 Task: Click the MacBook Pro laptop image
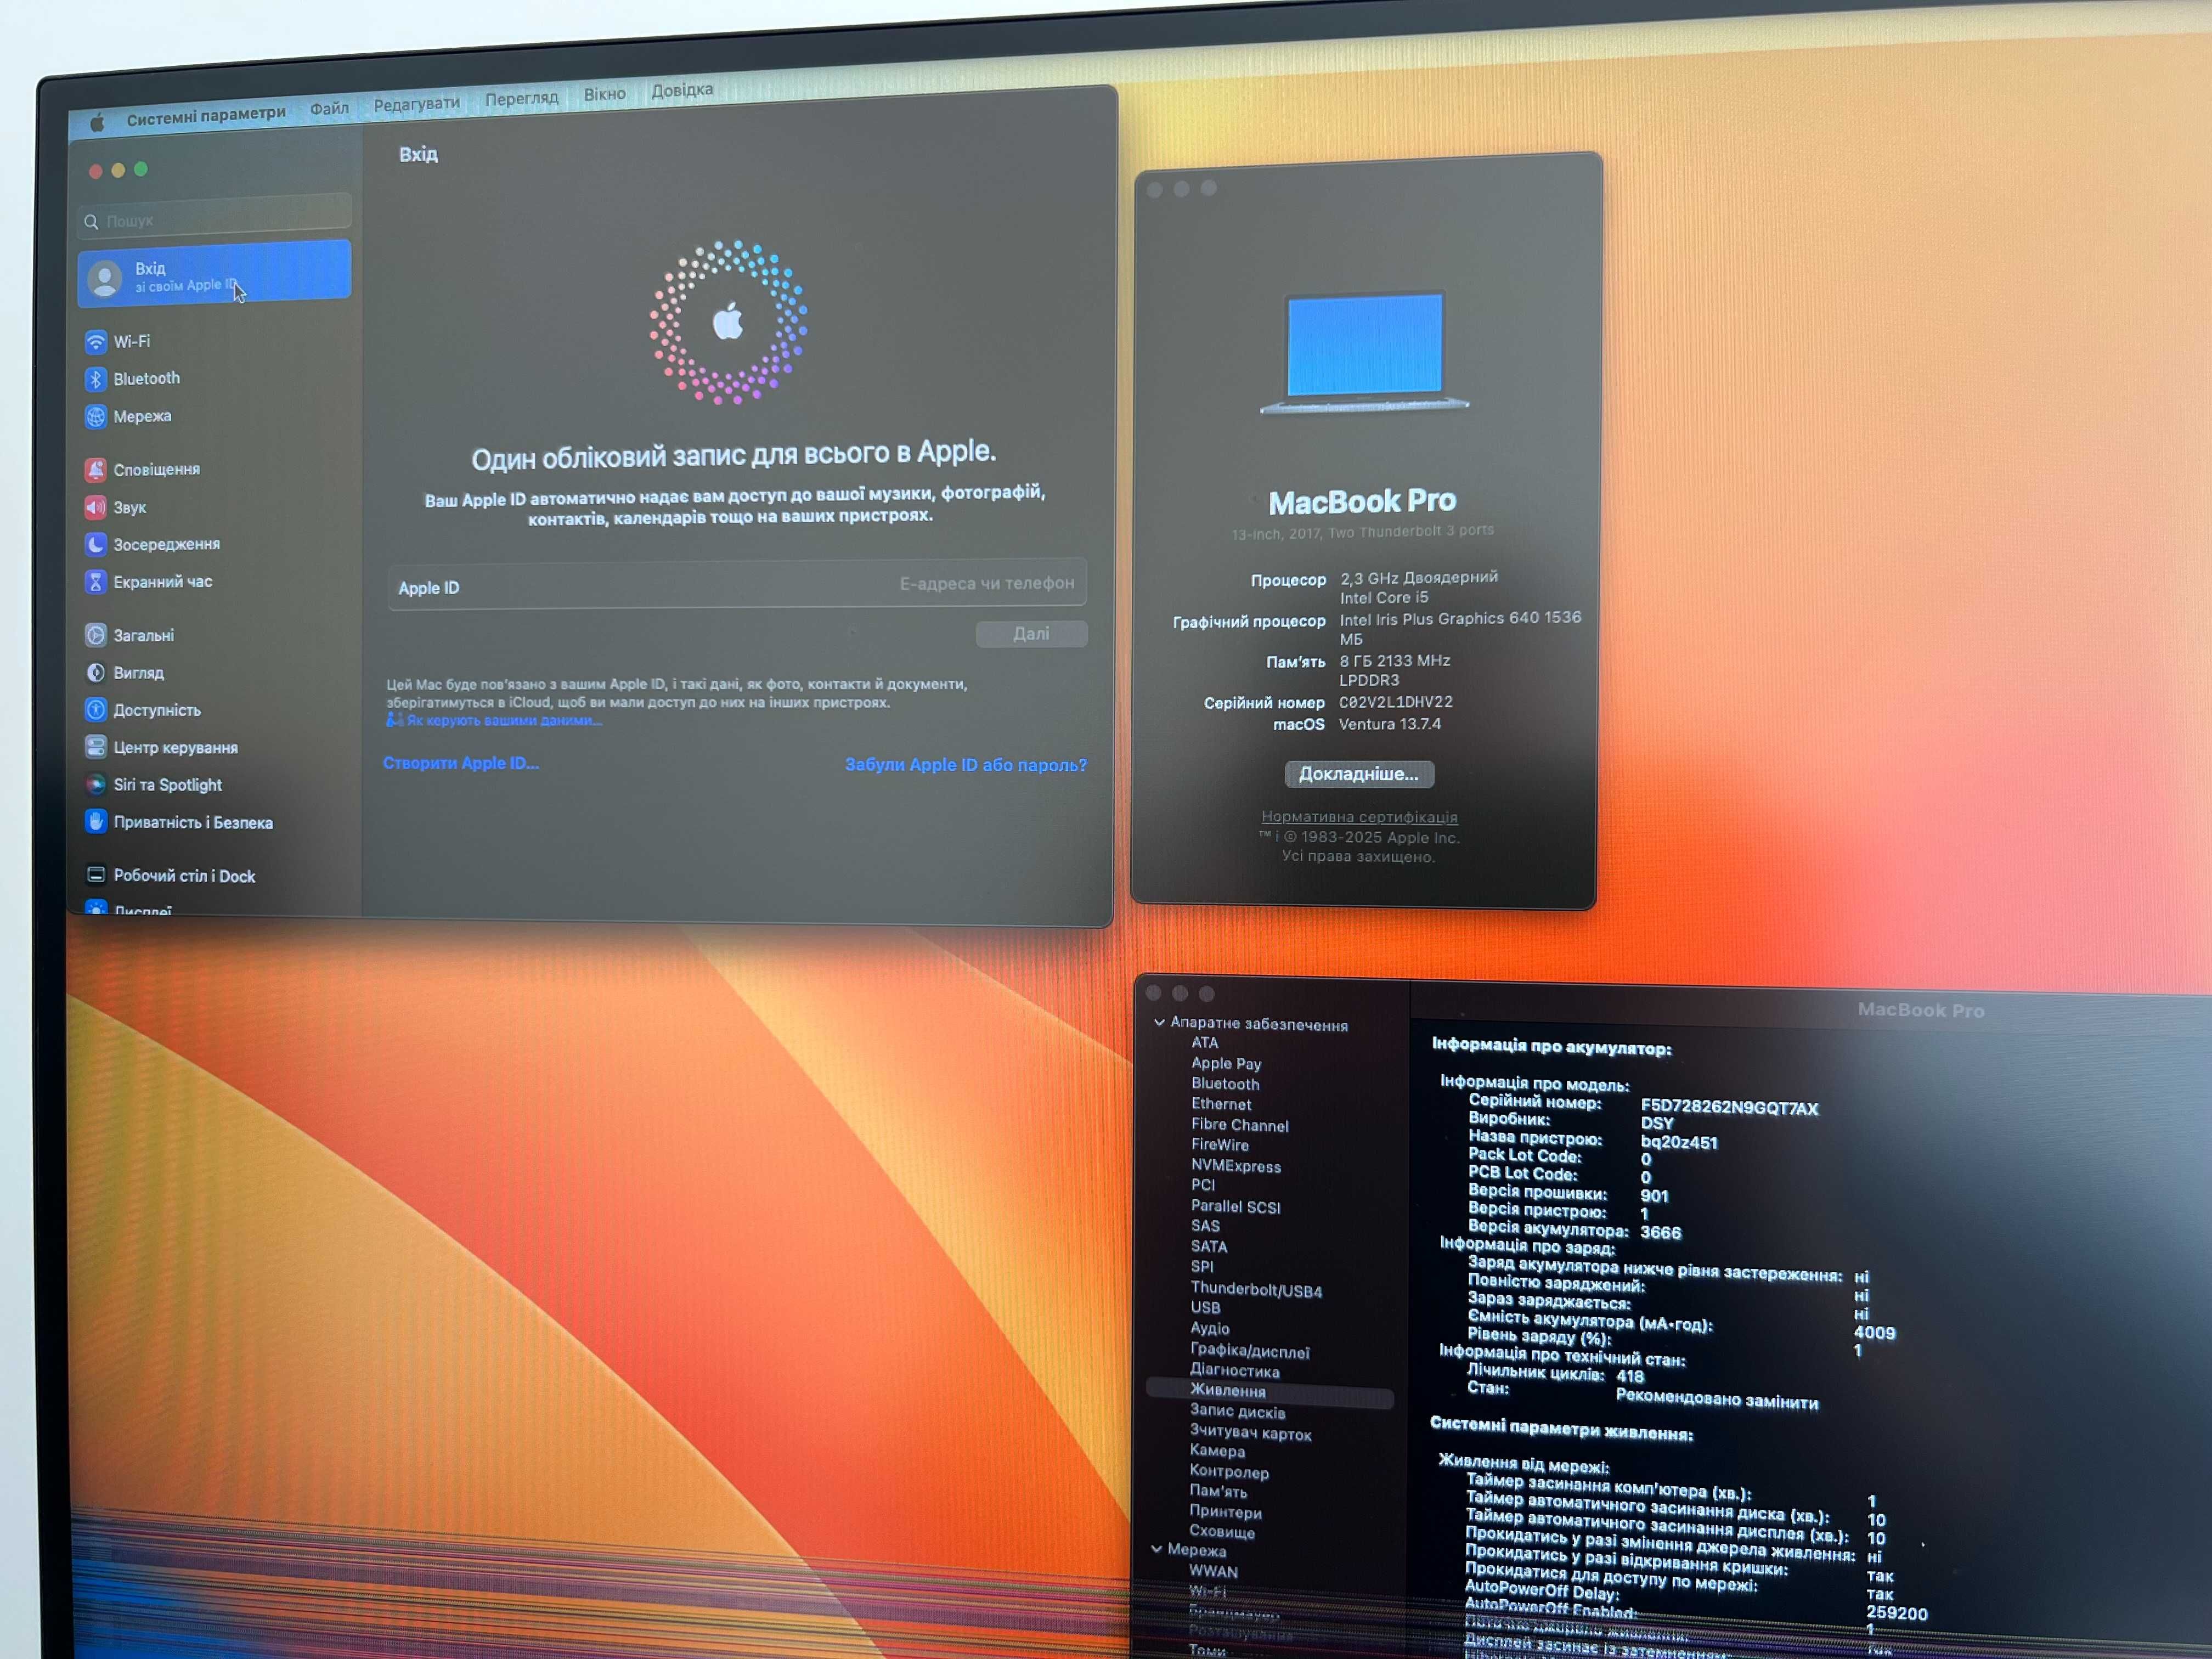pyautogui.click(x=1364, y=352)
